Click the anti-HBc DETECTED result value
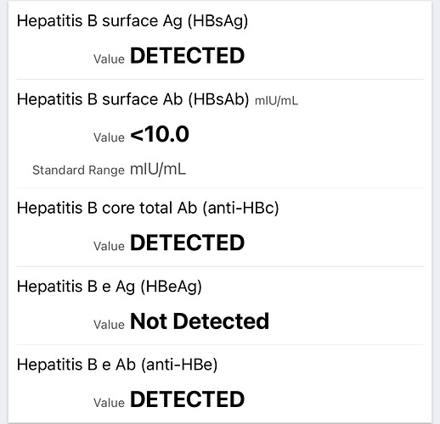 coord(187,243)
